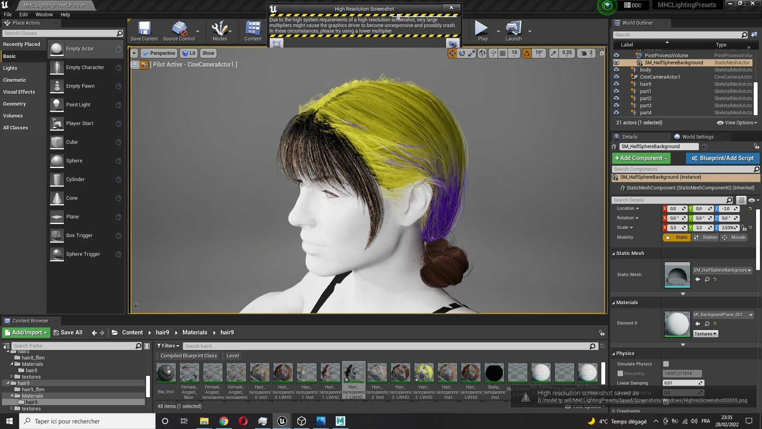Toggle camera view icon beside Pilot Active
The image size is (762, 429).
pos(144,64)
